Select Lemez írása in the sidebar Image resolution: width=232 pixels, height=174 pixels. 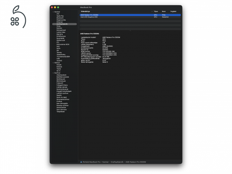(61, 32)
